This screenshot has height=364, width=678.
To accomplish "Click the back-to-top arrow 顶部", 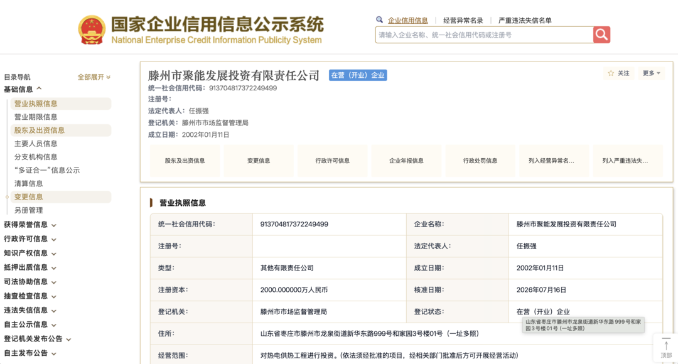I will coord(666,348).
